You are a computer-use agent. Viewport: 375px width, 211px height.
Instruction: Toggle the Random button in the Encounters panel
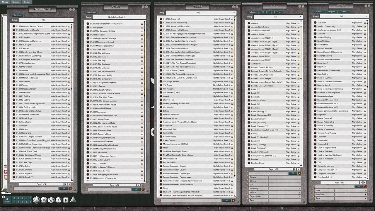17,15
